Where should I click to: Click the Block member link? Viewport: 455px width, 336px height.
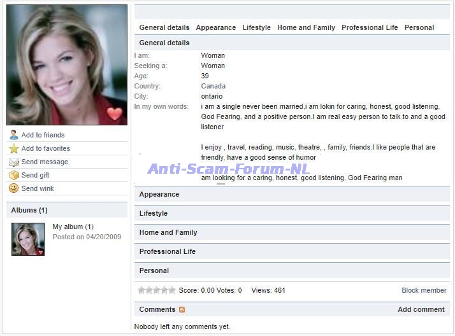pyautogui.click(x=424, y=290)
